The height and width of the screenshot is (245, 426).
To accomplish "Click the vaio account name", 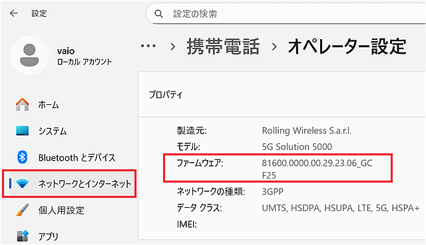I will coord(66,51).
